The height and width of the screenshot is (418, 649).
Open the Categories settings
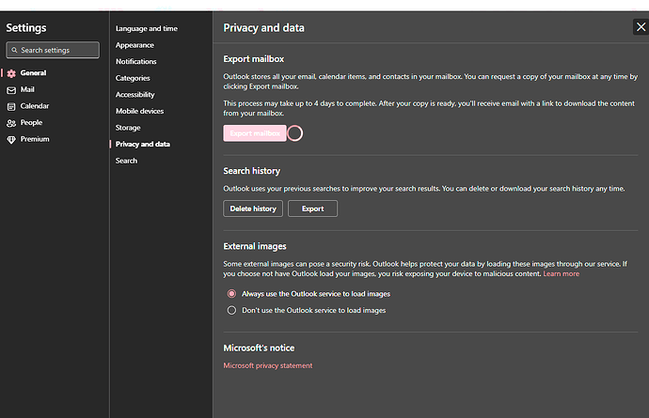[133, 78]
